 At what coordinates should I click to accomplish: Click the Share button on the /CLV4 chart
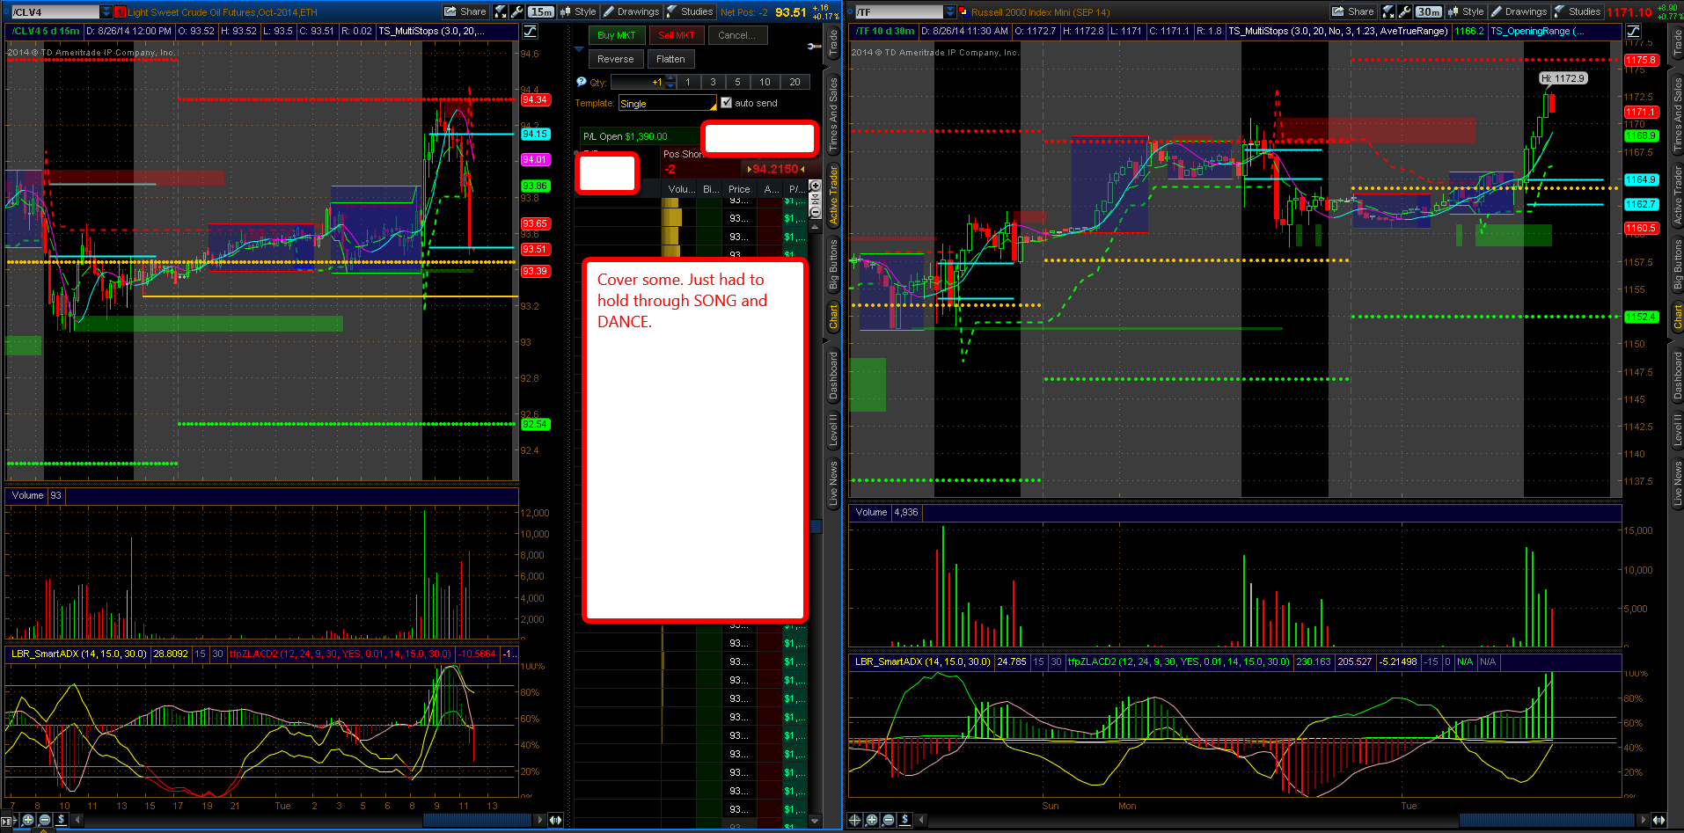click(465, 11)
